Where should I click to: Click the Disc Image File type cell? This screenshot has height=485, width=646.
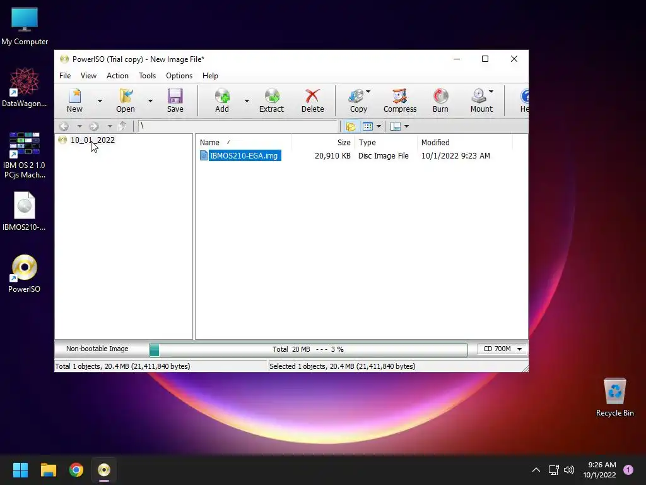click(x=383, y=156)
